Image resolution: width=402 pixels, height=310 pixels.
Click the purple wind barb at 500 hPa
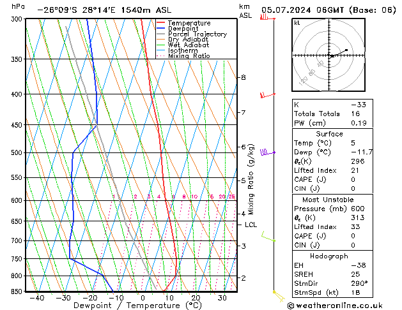[268, 152]
